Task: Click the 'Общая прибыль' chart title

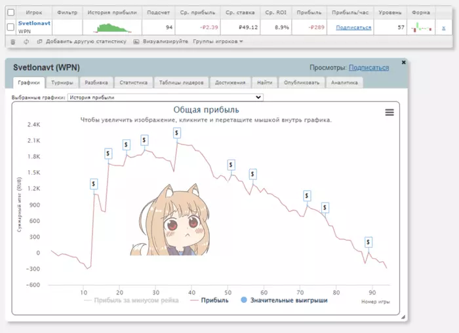Action: click(x=206, y=110)
